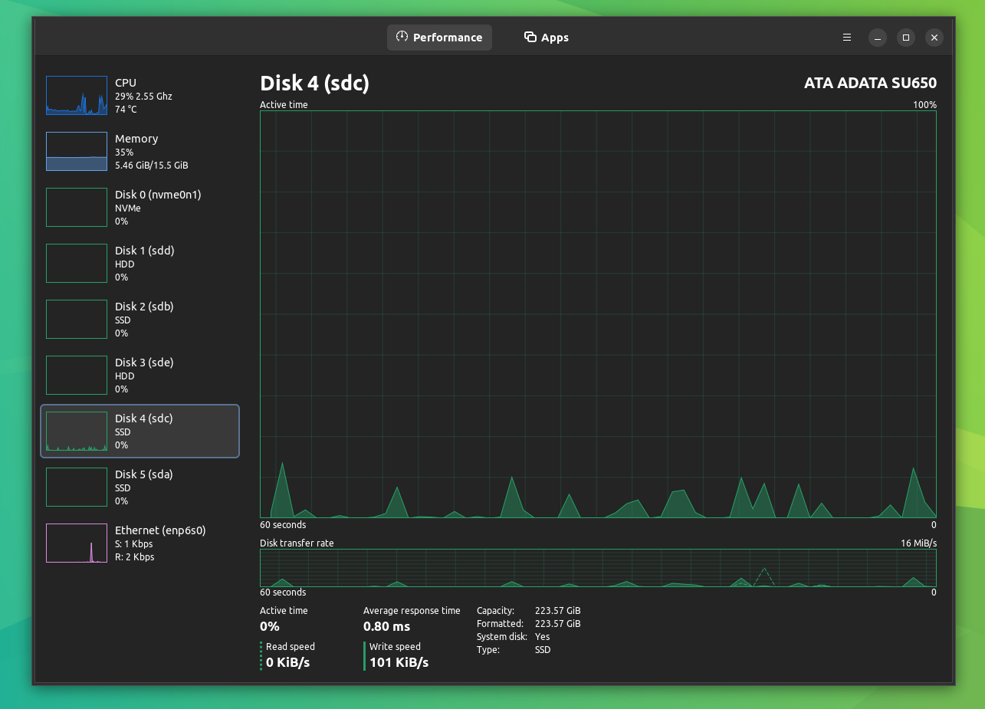Click the speedometer icon on the Performance tab
Viewport: 985px width, 709px height.
click(x=400, y=37)
